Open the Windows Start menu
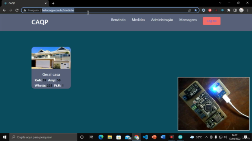This screenshot has height=141, width=252. pos(5,137)
